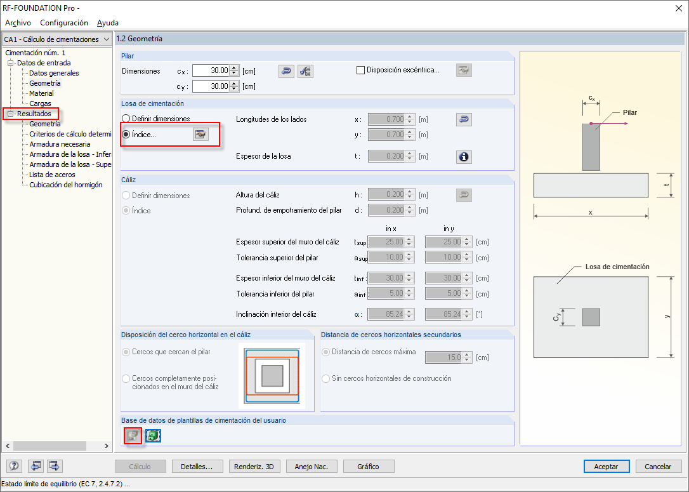Select Sin cercos horizontales de construcción
Viewport: 689px width, 492px height.
325,378
